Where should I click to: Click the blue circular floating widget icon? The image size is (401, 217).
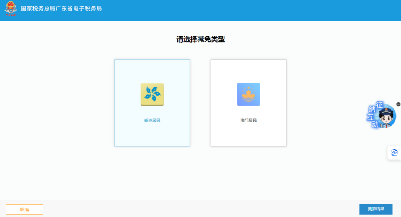pyautogui.click(x=394, y=152)
